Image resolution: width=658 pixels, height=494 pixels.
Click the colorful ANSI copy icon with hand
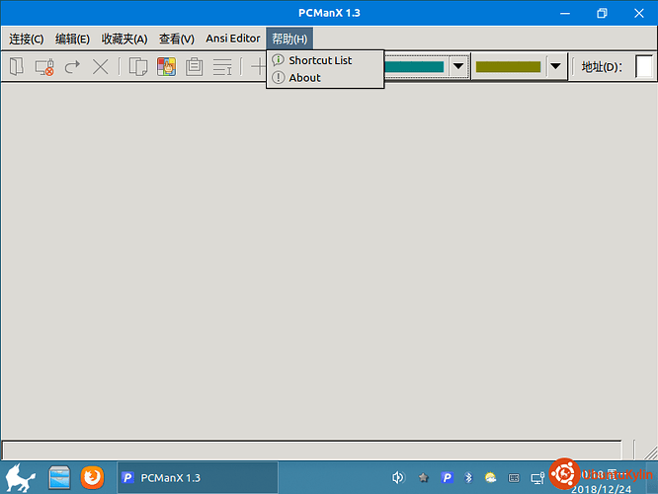[x=166, y=67]
